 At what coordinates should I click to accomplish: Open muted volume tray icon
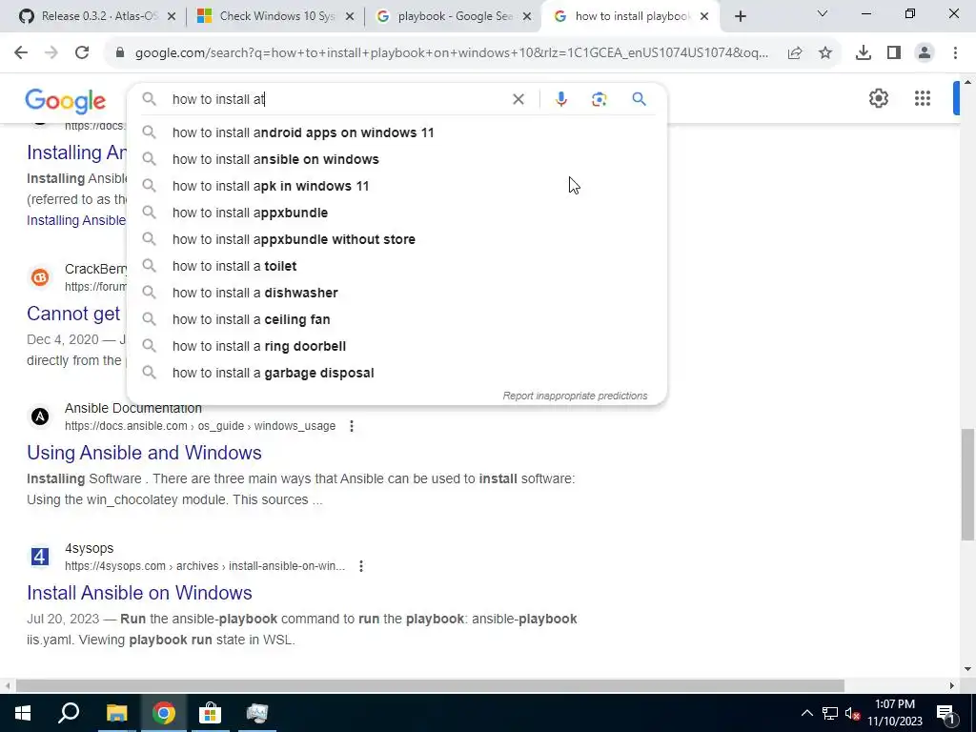click(852, 713)
